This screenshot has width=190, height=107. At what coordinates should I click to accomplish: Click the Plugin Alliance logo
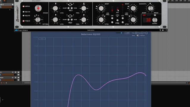(x=21, y=30)
